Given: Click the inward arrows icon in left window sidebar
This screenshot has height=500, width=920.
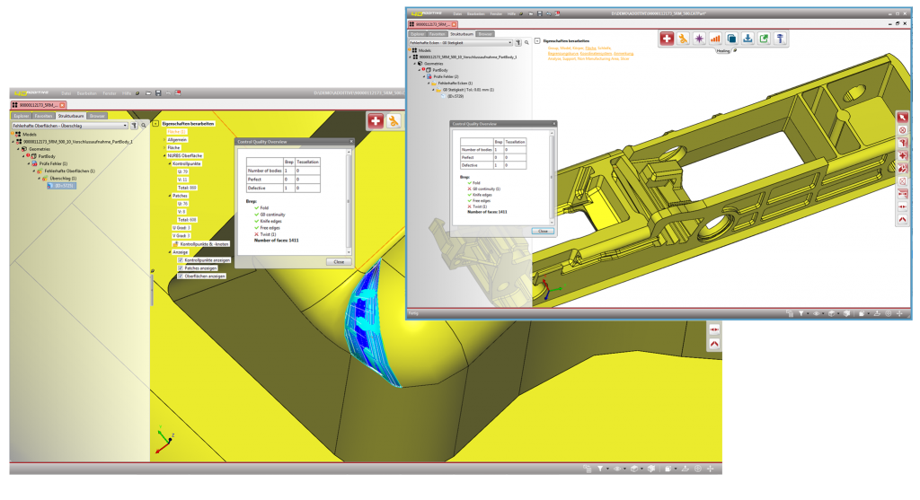Looking at the screenshot, I should click(x=714, y=330).
